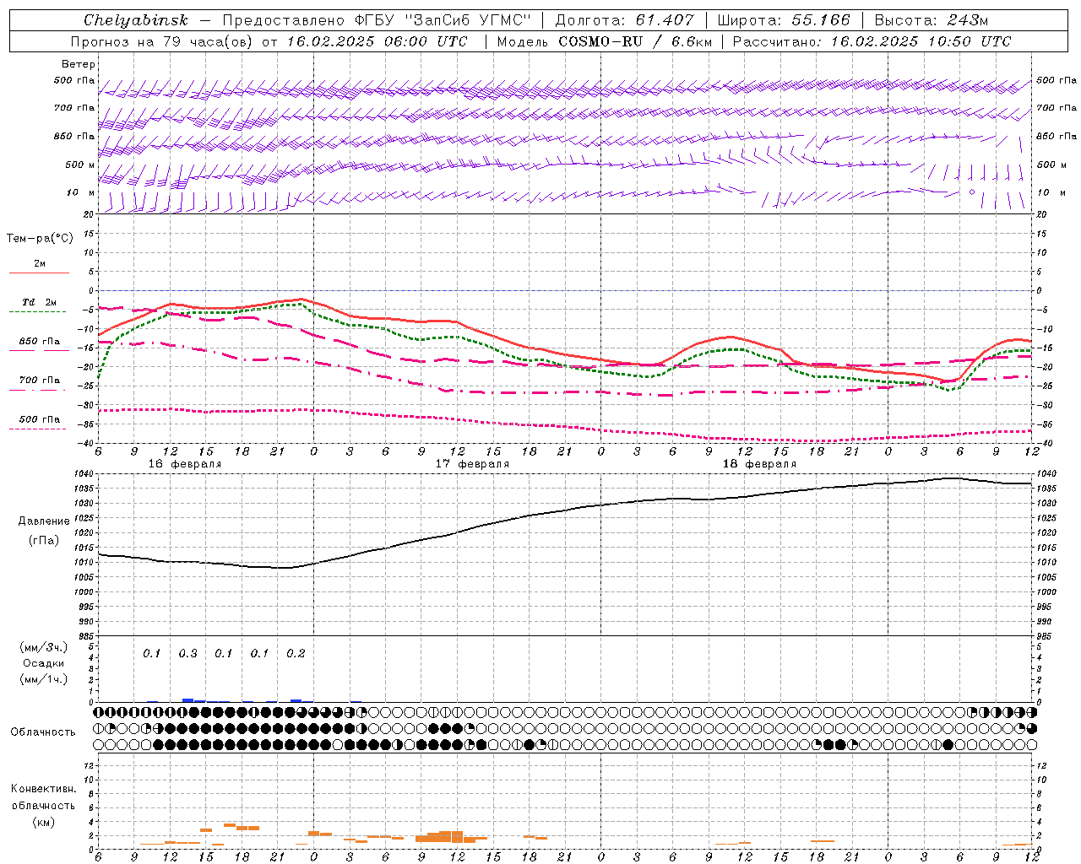Click the dashed Td 2м legend line

coord(39,311)
